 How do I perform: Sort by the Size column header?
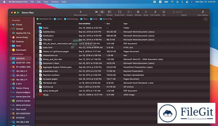(108, 24)
